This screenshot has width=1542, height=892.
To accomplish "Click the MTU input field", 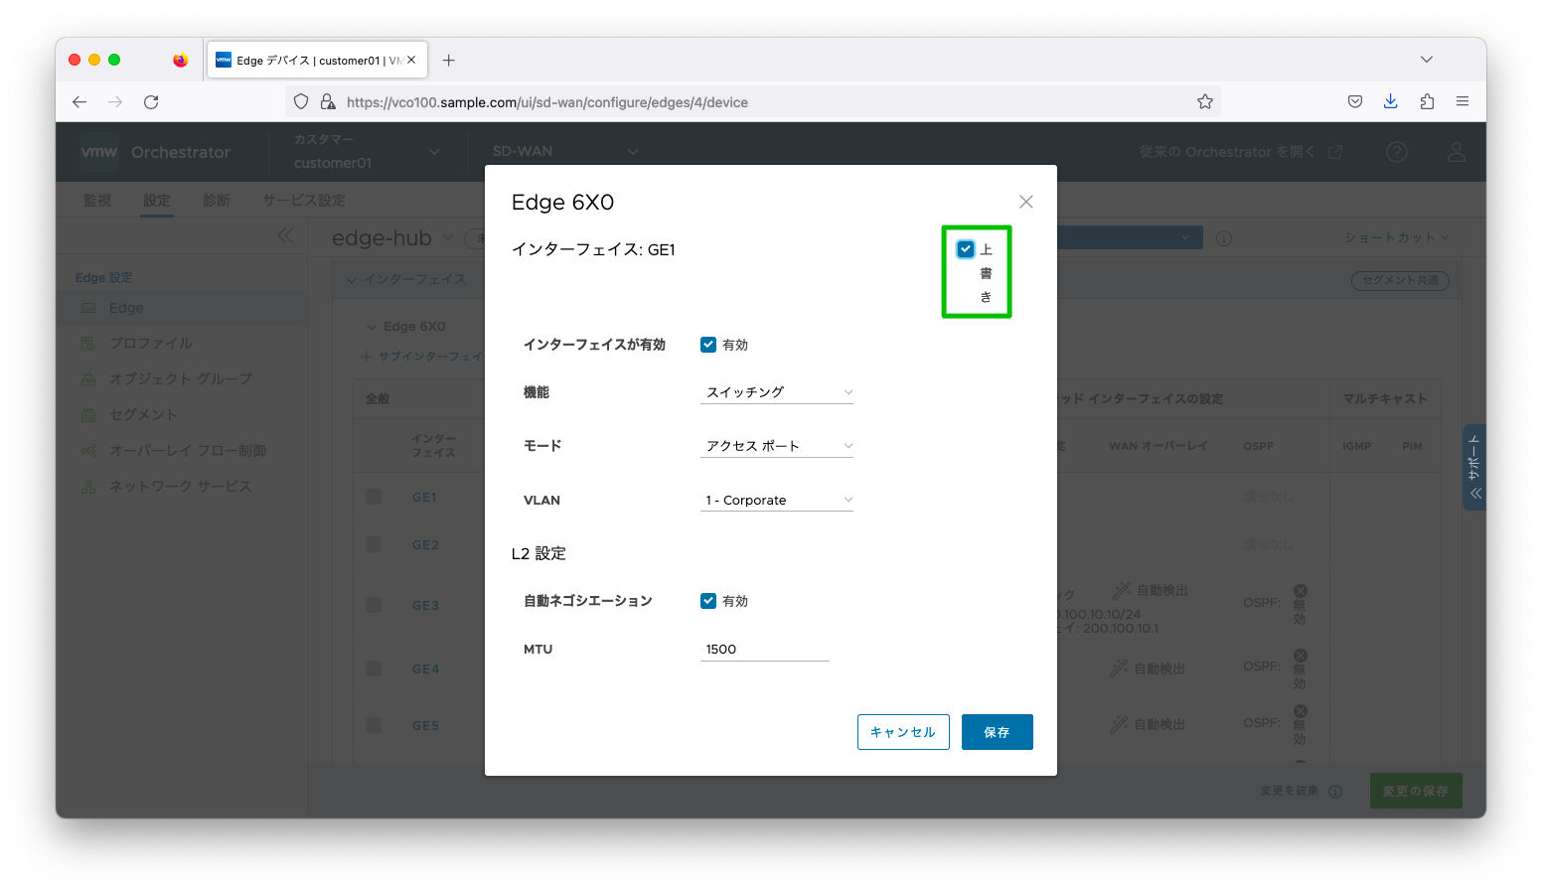I will click(765, 650).
